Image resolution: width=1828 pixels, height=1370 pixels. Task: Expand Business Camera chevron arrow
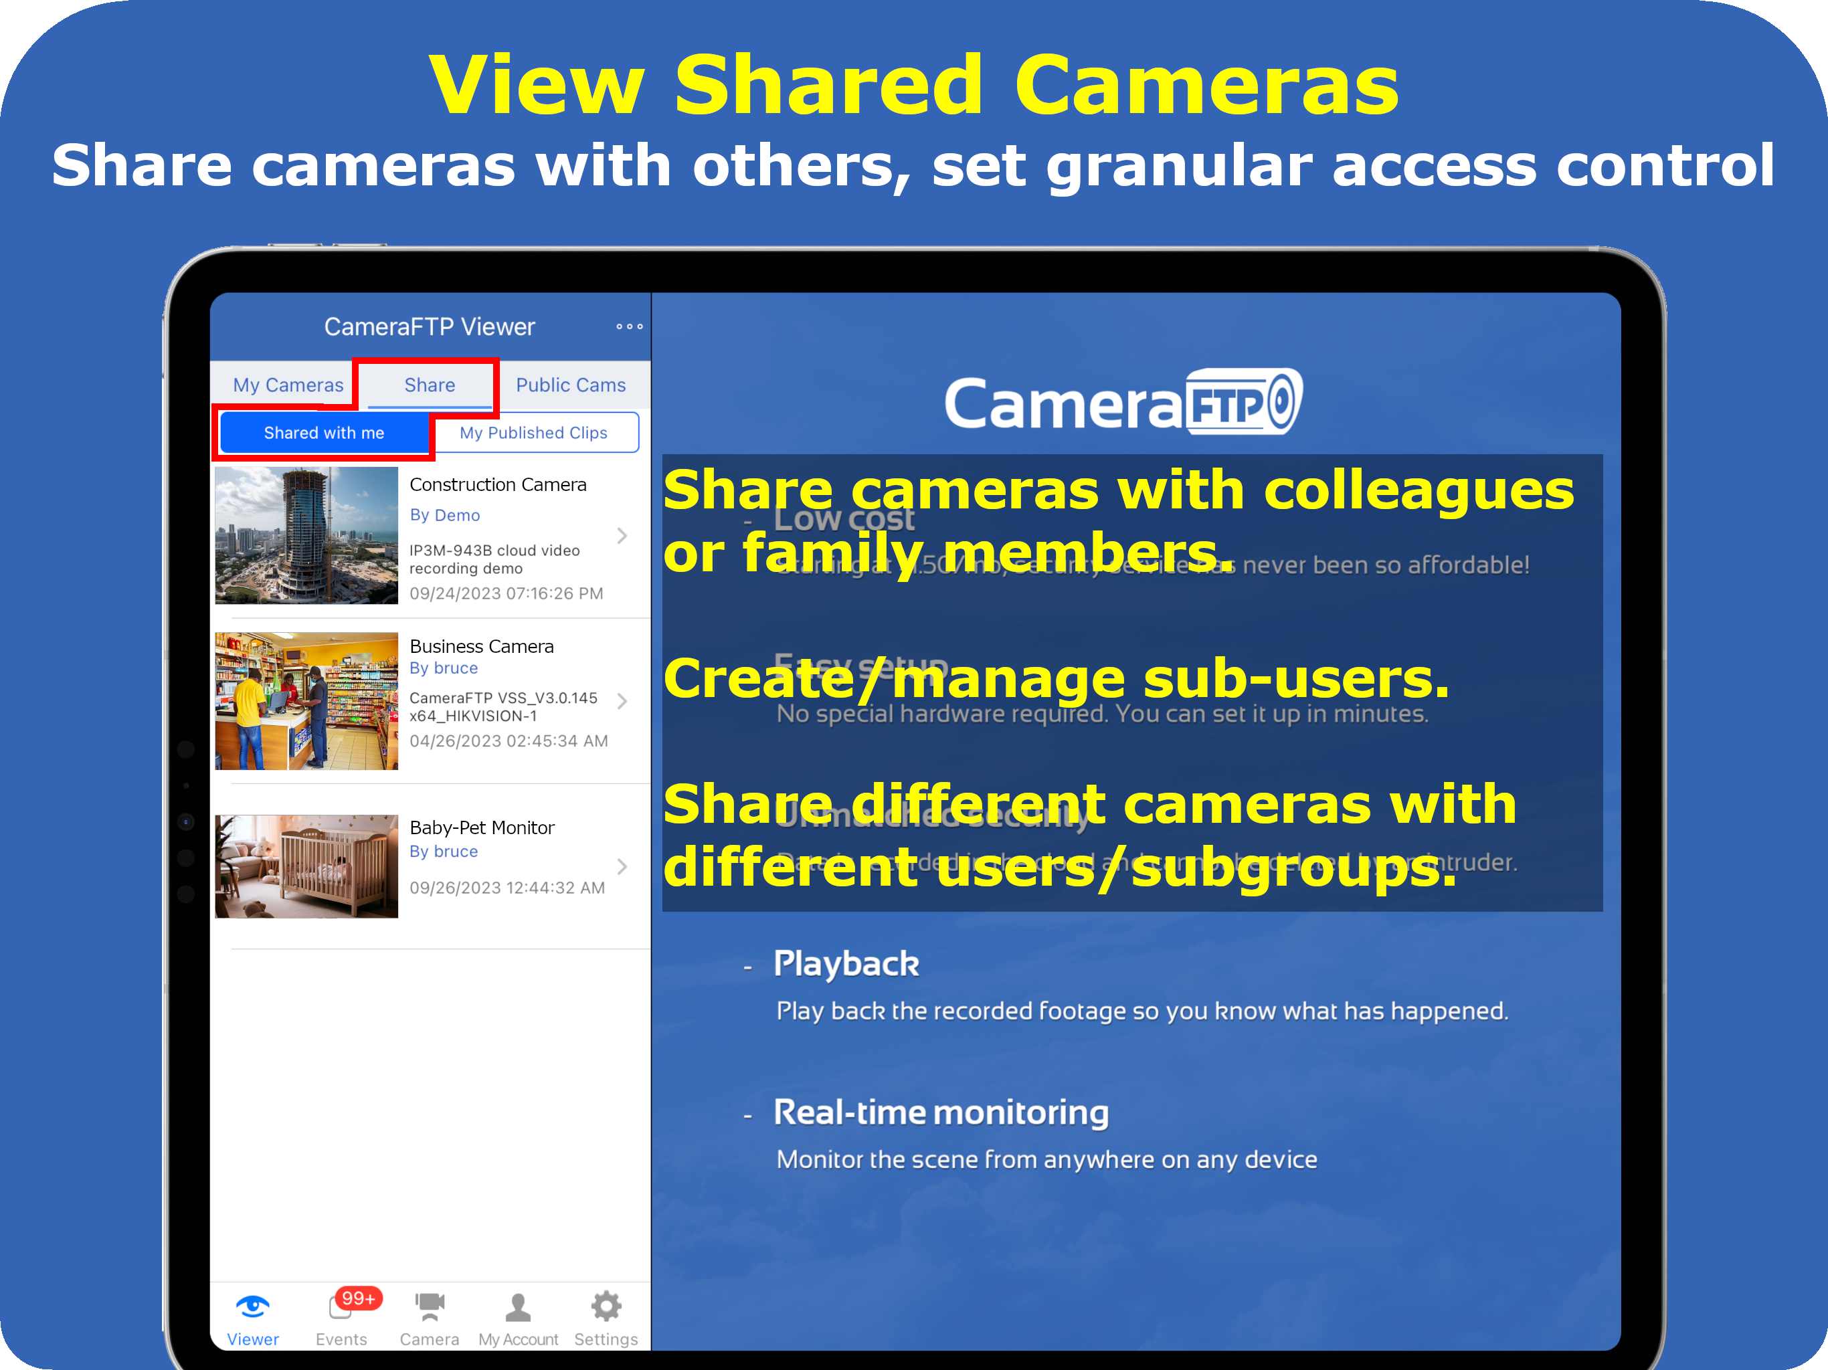[622, 700]
